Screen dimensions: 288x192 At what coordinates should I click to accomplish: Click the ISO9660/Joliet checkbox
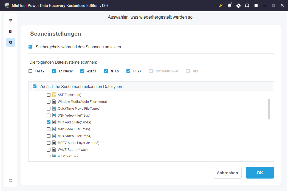pos(151,71)
